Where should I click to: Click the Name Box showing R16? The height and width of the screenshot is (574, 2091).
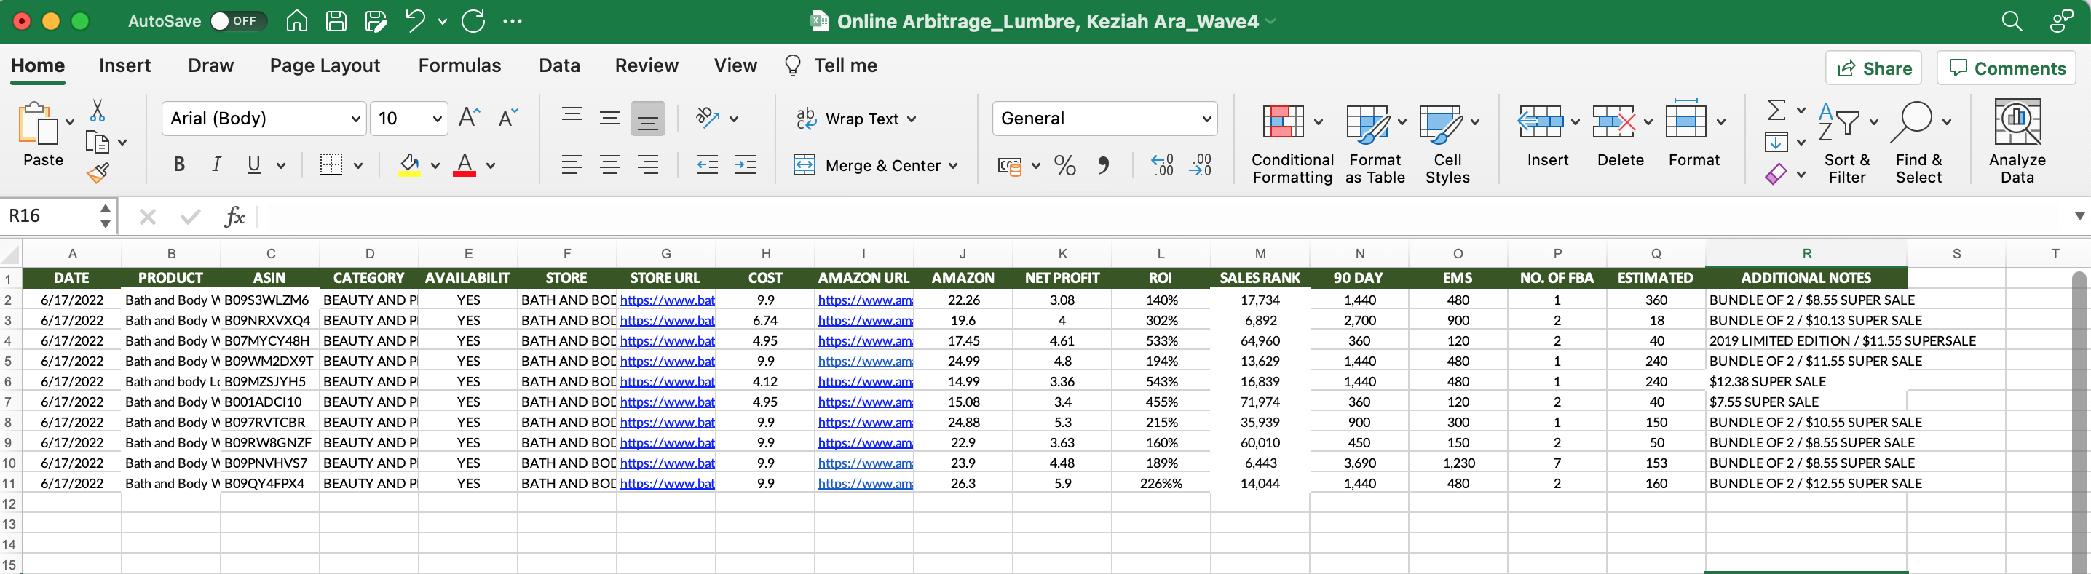click(49, 215)
